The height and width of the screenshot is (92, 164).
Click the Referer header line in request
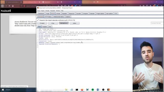(61, 43)
